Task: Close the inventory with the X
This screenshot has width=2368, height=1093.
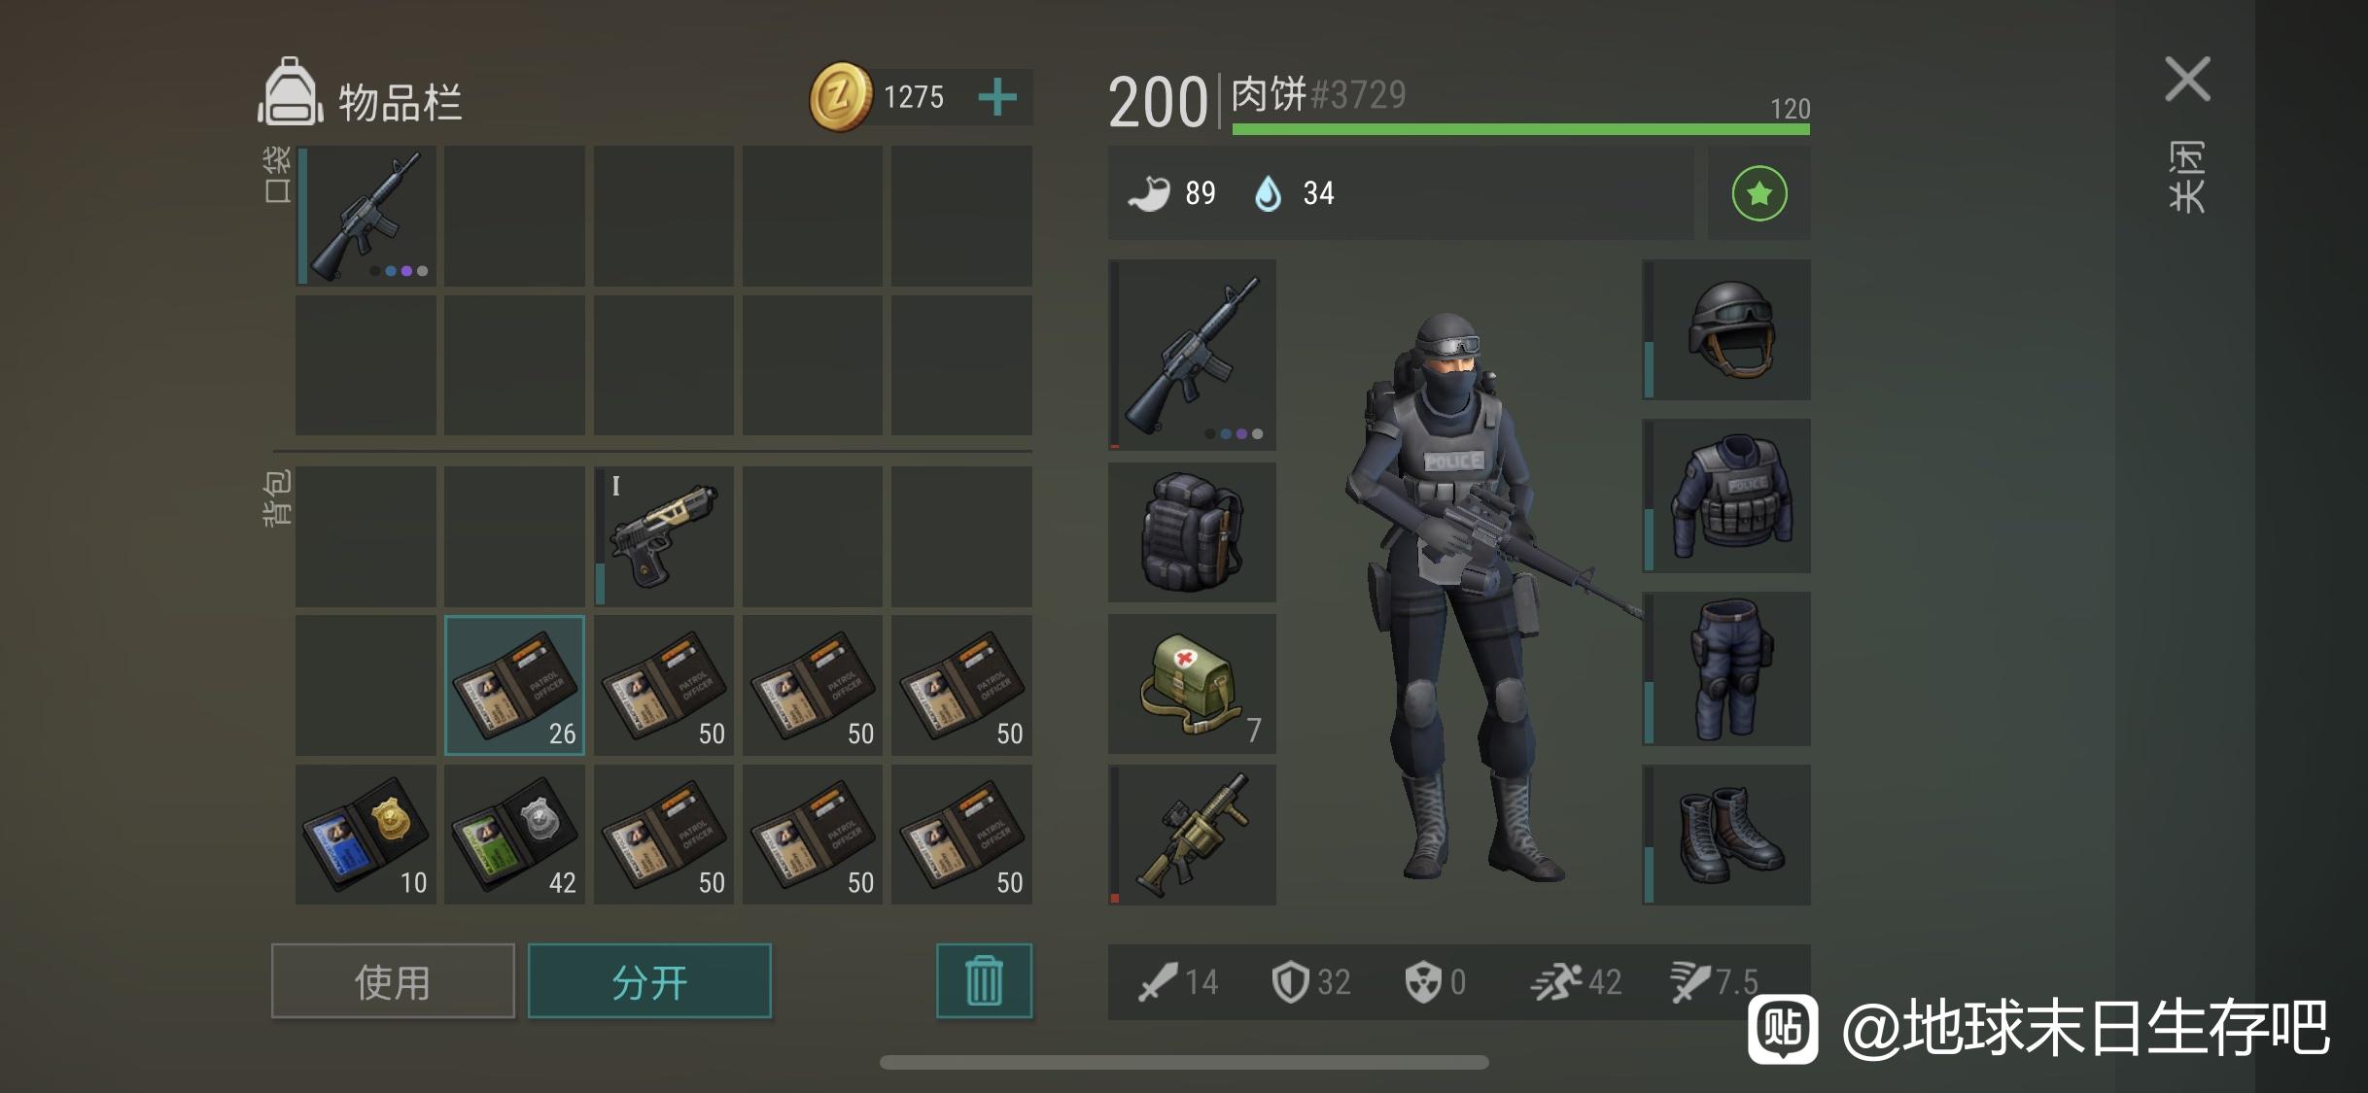Action: (2187, 79)
